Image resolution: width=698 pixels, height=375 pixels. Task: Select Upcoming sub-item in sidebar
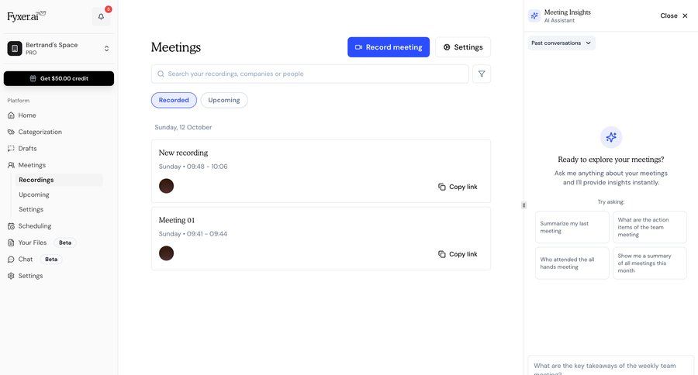coord(34,194)
